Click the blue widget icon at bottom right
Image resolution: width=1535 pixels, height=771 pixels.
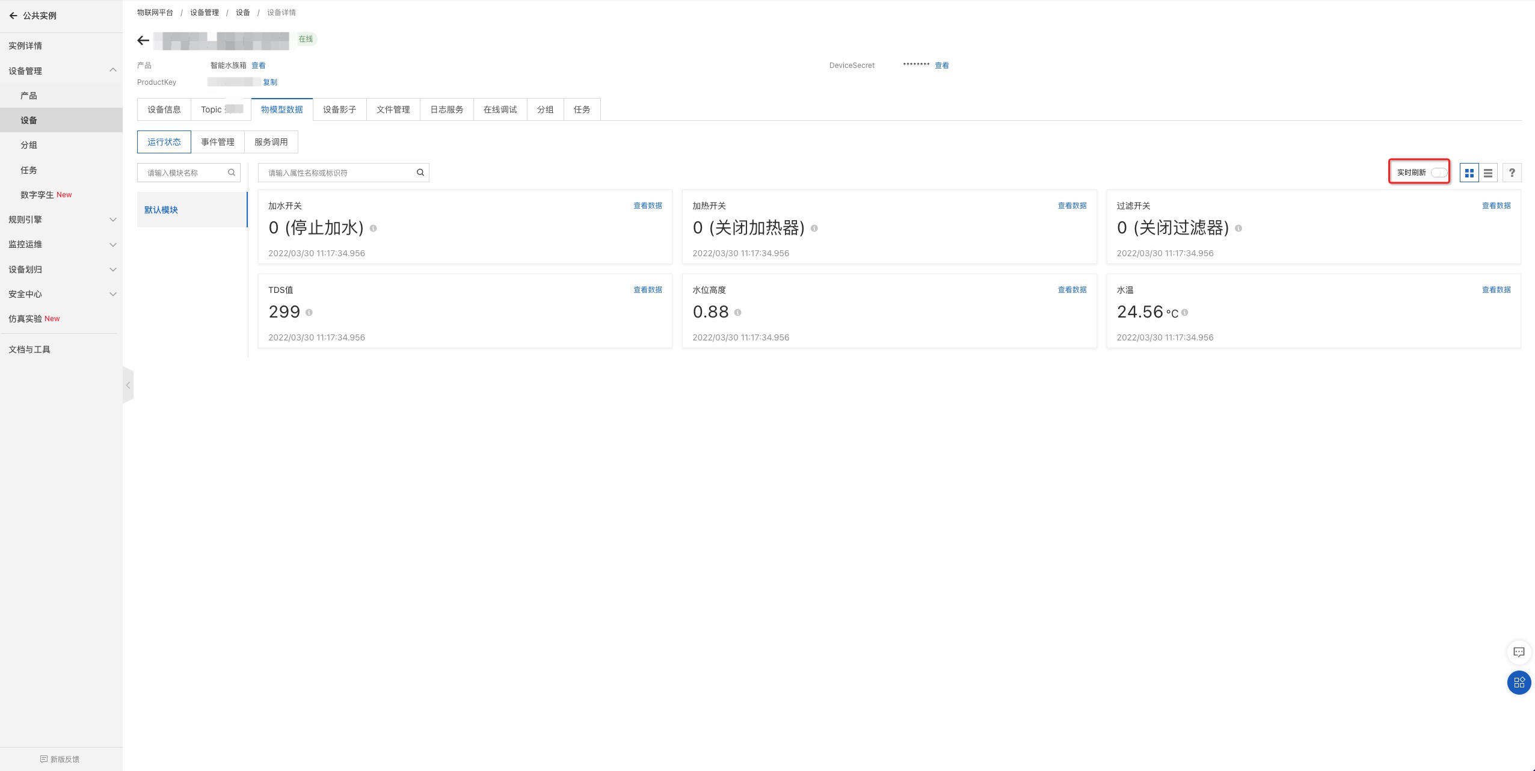1519,683
